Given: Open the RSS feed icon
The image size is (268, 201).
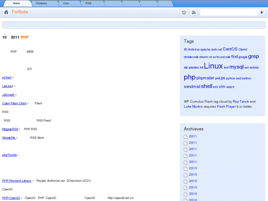Looking at the screenshot, I should 194,12.
